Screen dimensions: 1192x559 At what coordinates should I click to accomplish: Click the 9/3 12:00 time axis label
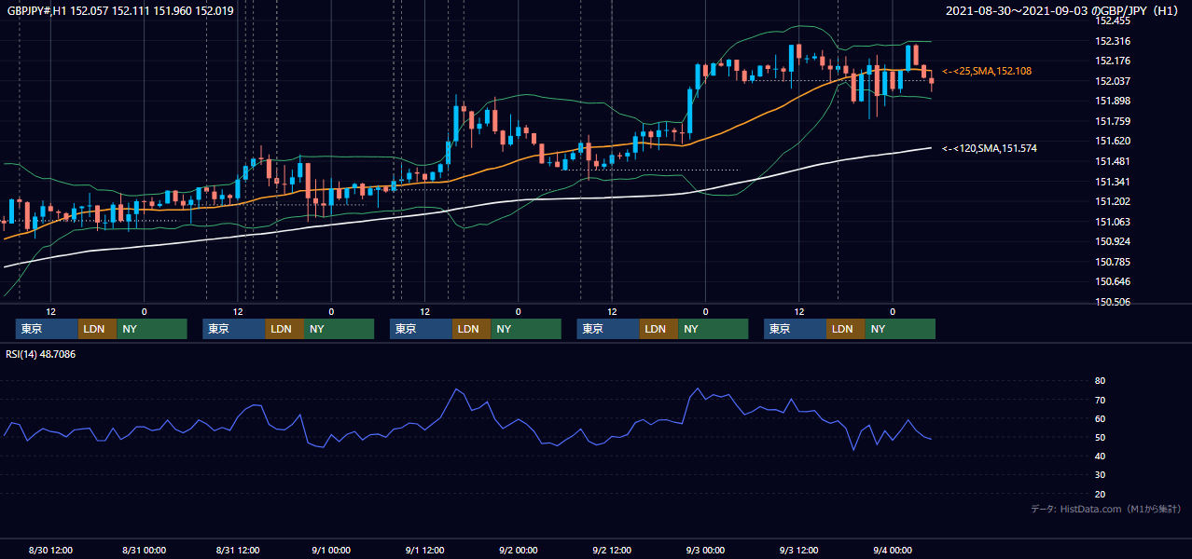click(799, 550)
